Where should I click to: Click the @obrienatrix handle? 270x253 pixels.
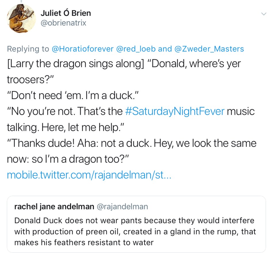tap(63, 23)
